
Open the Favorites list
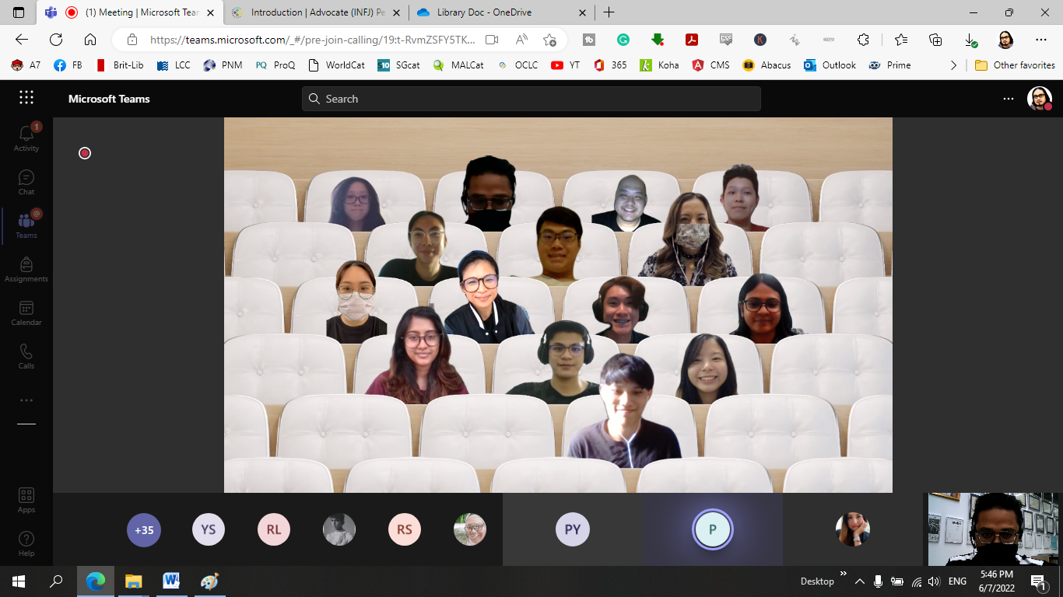click(x=901, y=40)
